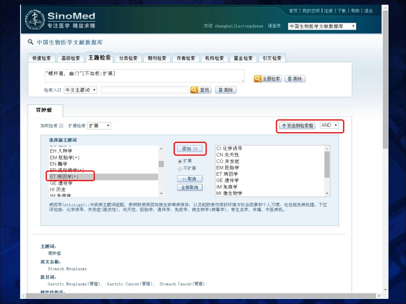This screenshot has width=406, height=304.
Task: Focus the 检索入口 keyword input field
Action: (144, 90)
